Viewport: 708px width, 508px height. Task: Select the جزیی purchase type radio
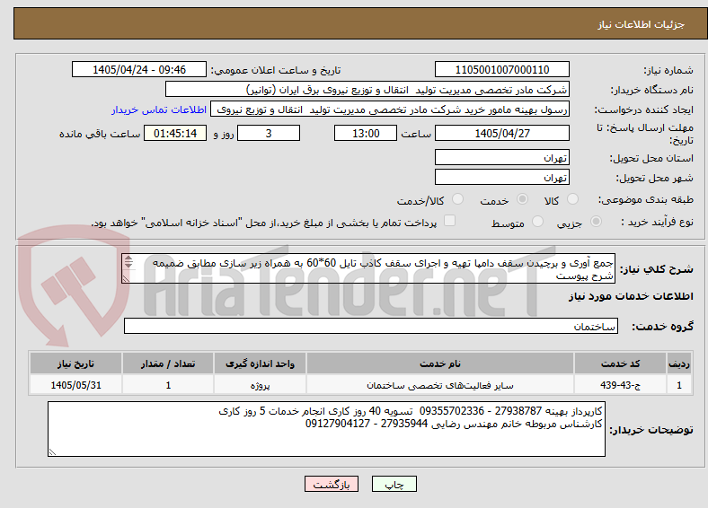tap(596, 222)
